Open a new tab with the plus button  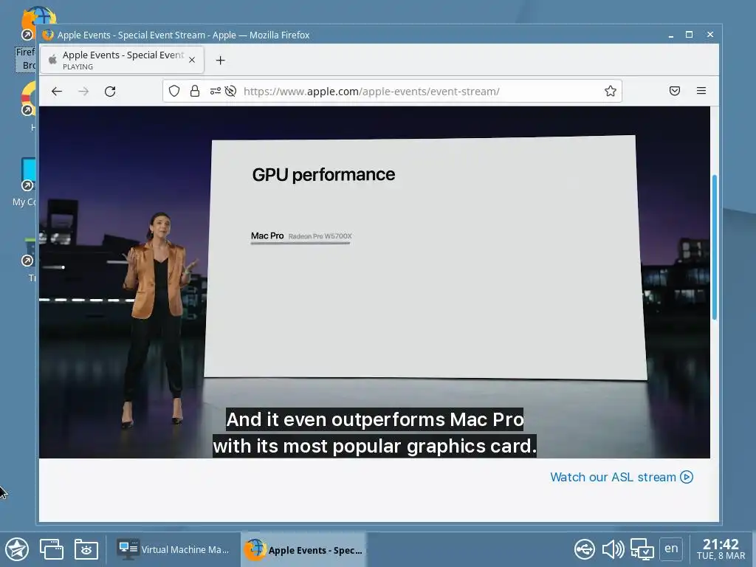point(220,61)
